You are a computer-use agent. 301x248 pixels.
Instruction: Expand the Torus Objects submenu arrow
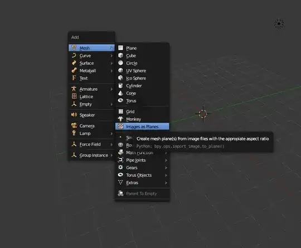(x=166, y=175)
